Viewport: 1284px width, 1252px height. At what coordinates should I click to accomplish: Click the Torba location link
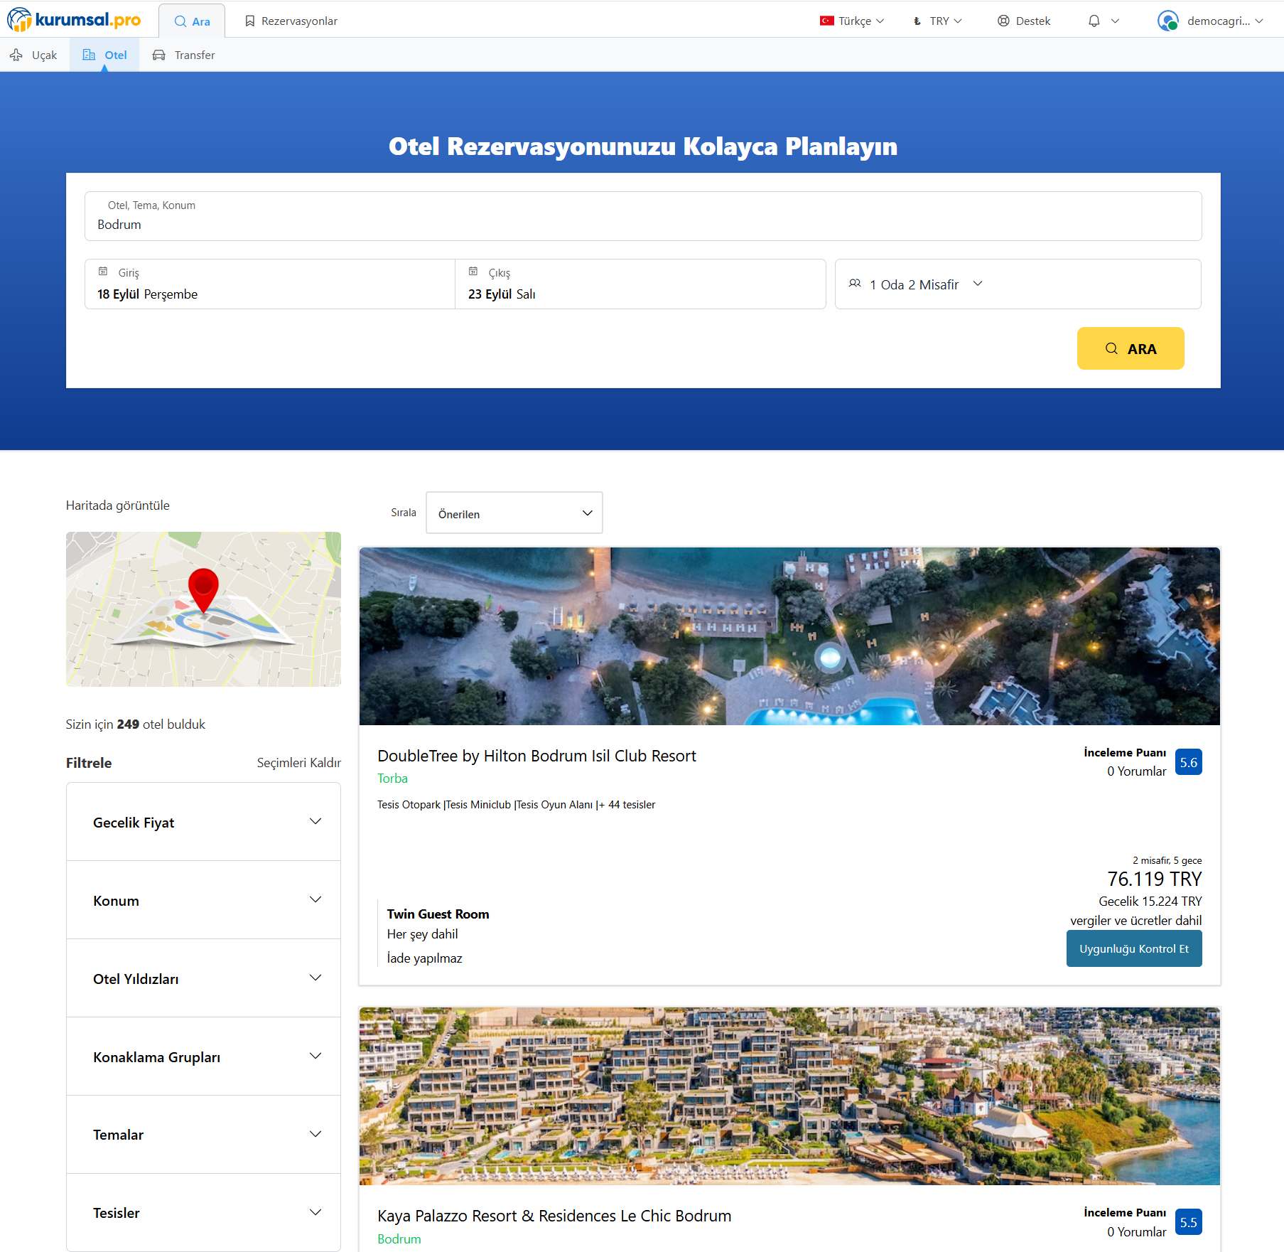point(392,779)
